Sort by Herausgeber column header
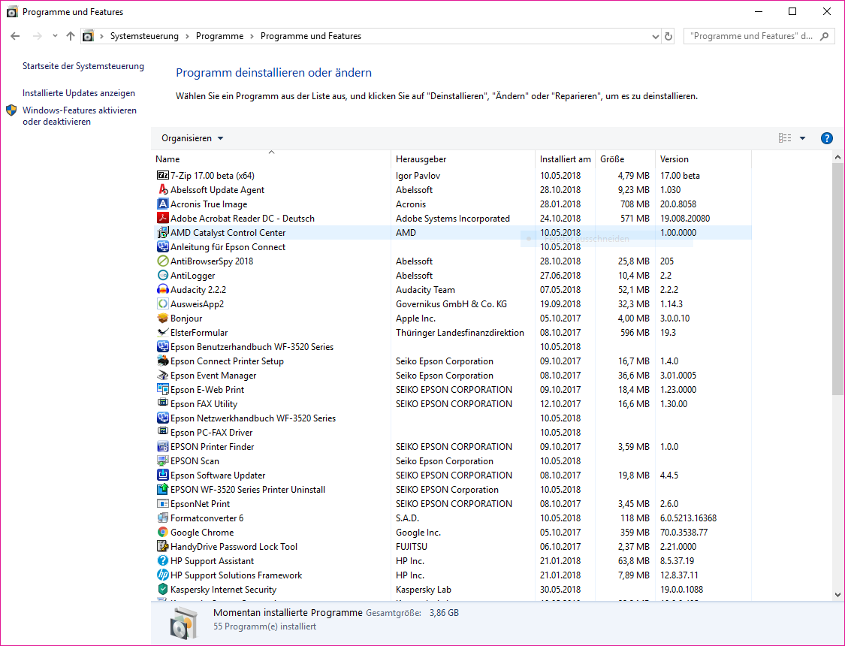 click(x=463, y=159)
